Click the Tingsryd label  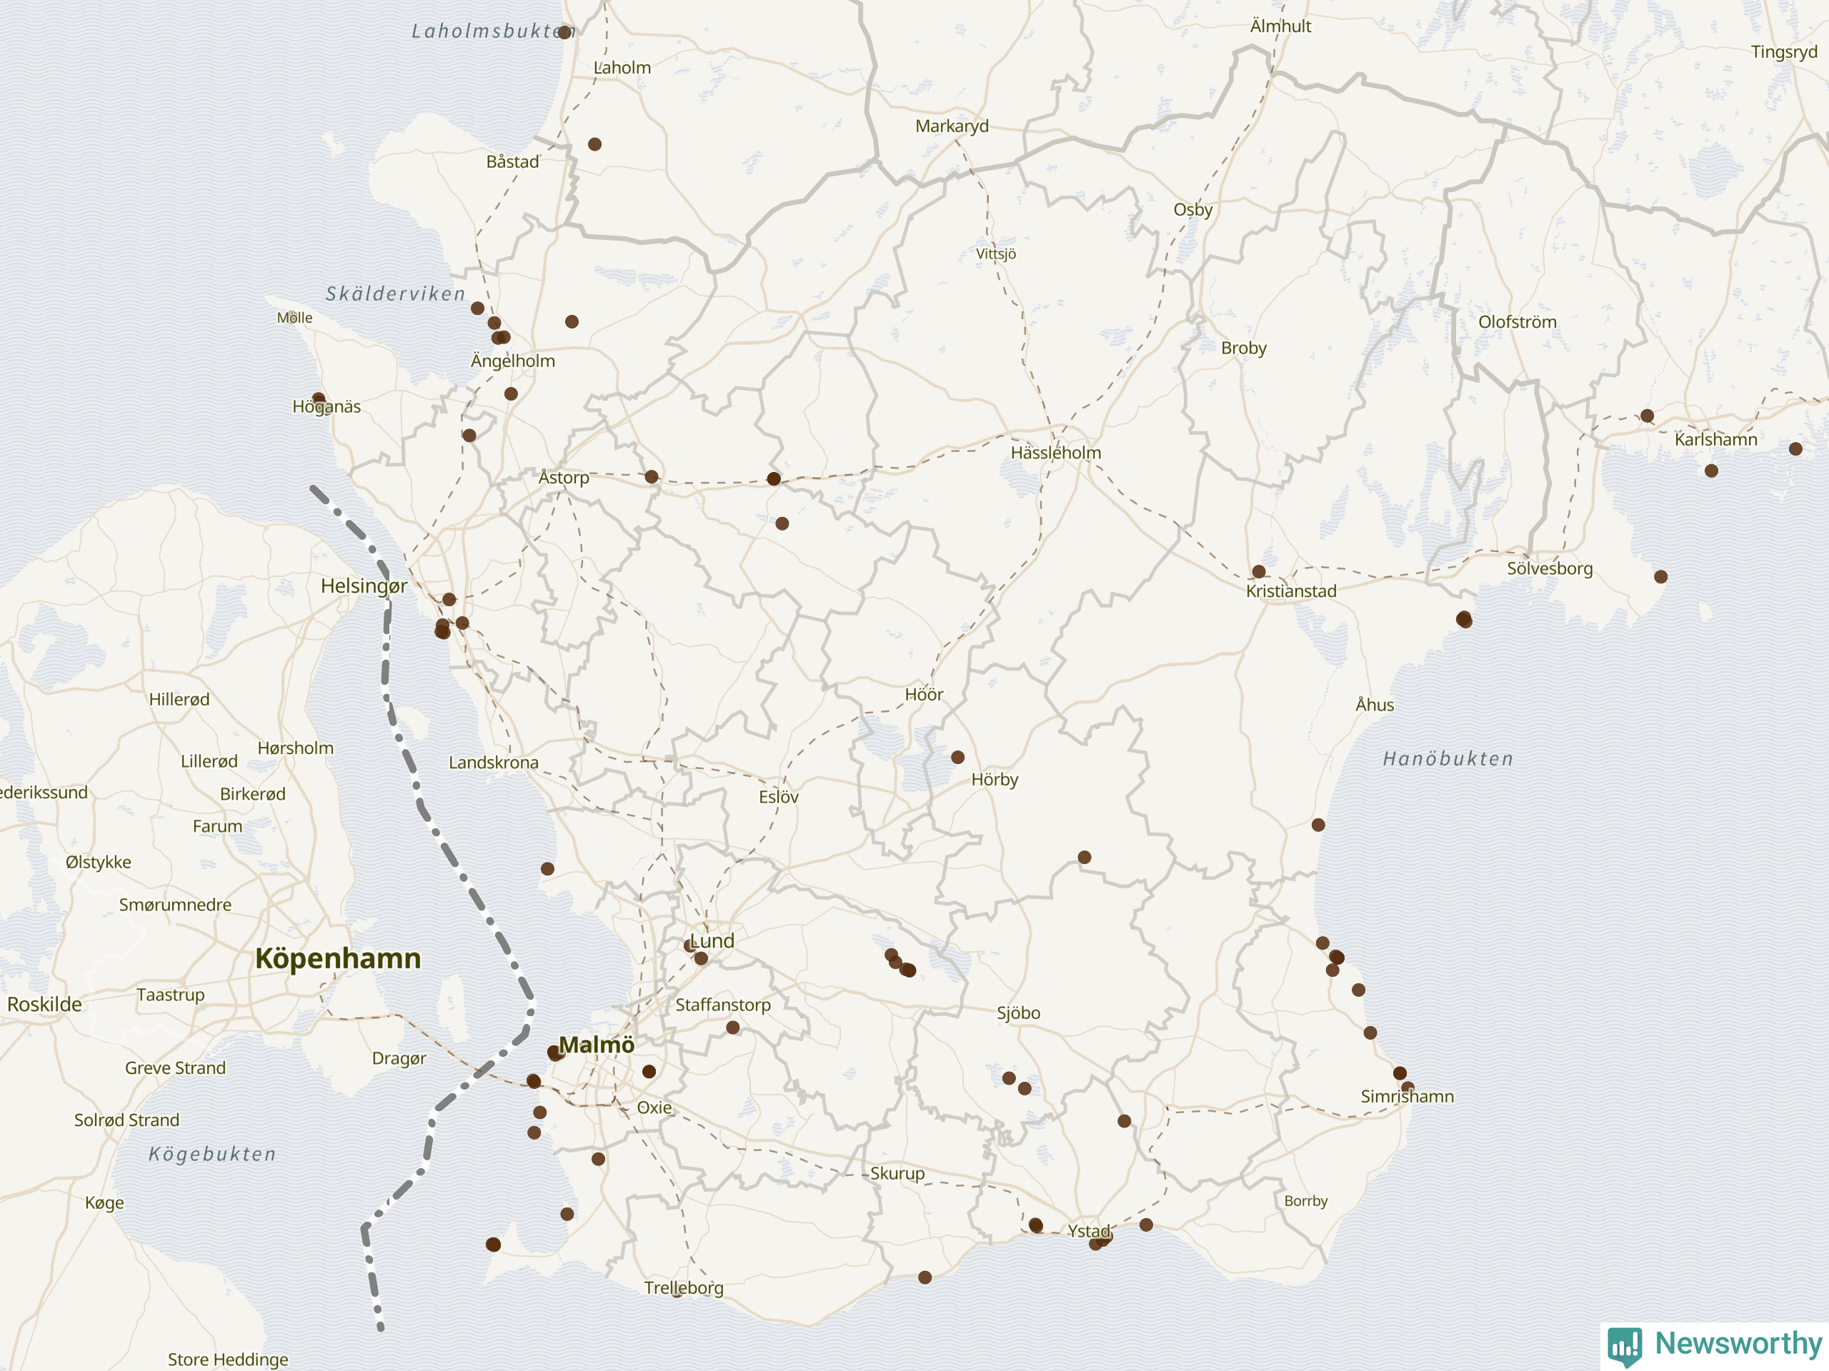(1785, 52)
